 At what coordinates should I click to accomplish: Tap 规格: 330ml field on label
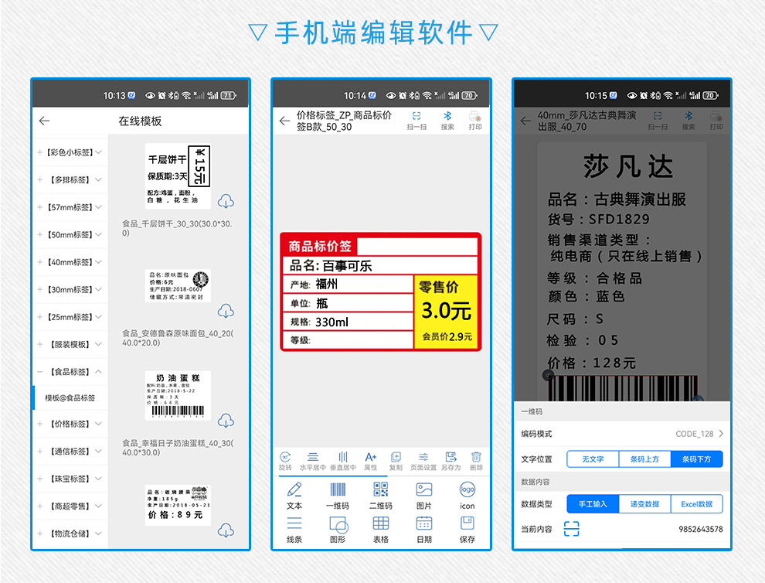pos(348,322)
